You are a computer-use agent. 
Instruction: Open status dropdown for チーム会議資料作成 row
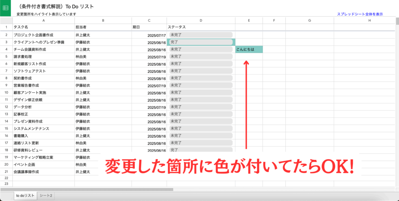[x=201, y=49]
